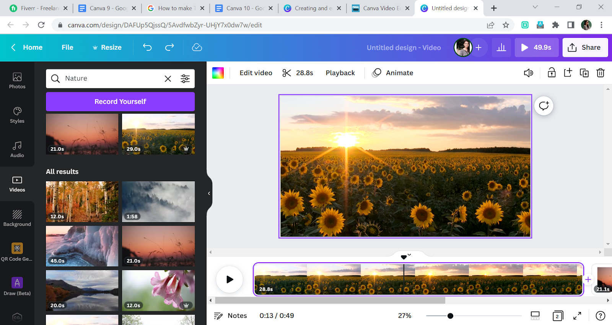Open the Background panel
The width and height of the screenshot is (612, 325).
pyautogui.click(x=17, y=218)
